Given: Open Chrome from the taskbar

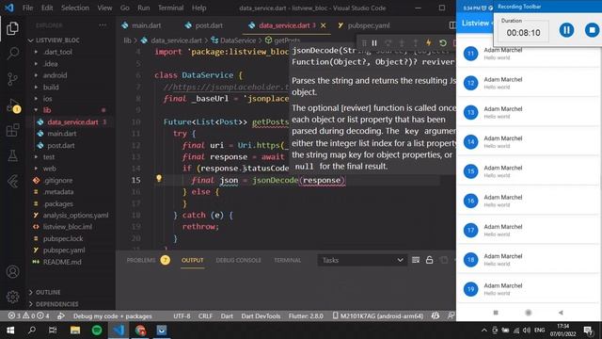Looking at the screenshot, I should pos(140,331).
